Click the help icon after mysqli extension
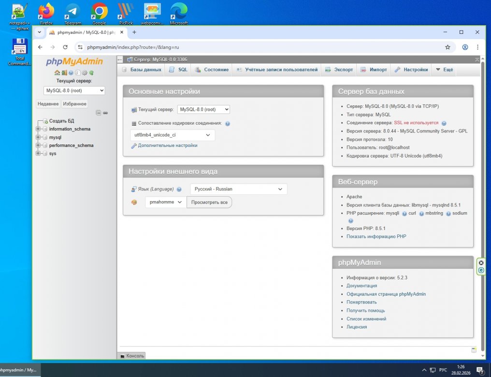This screenshot has height=377, width=491. click(x=404, y=214)
